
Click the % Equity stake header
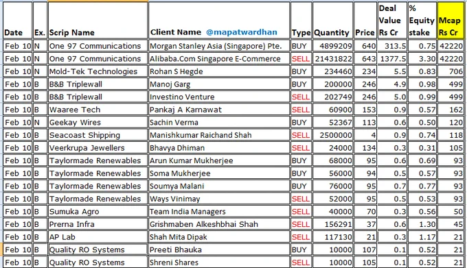[x=422, y=21]
